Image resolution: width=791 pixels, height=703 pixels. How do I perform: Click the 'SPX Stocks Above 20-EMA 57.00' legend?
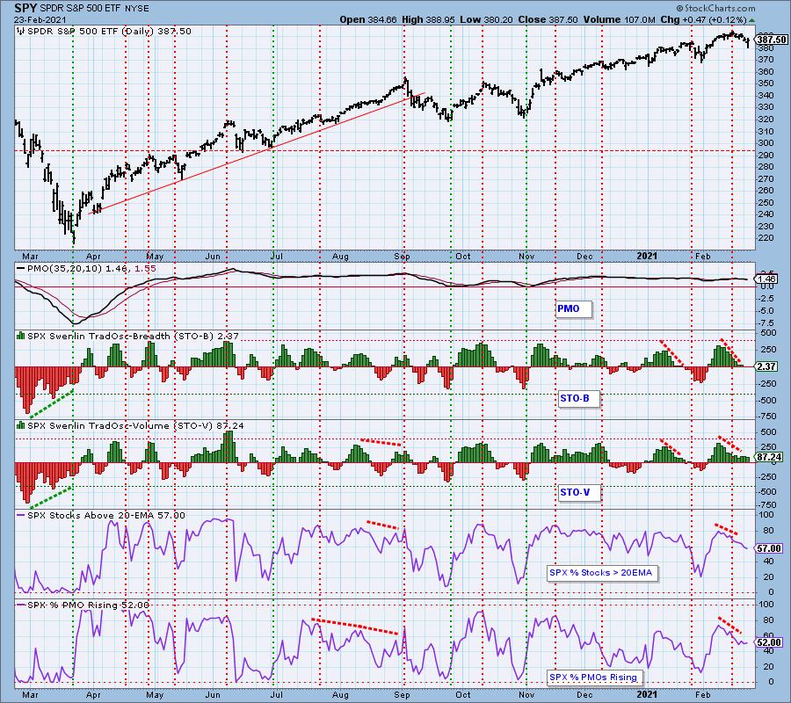point(106,516)
